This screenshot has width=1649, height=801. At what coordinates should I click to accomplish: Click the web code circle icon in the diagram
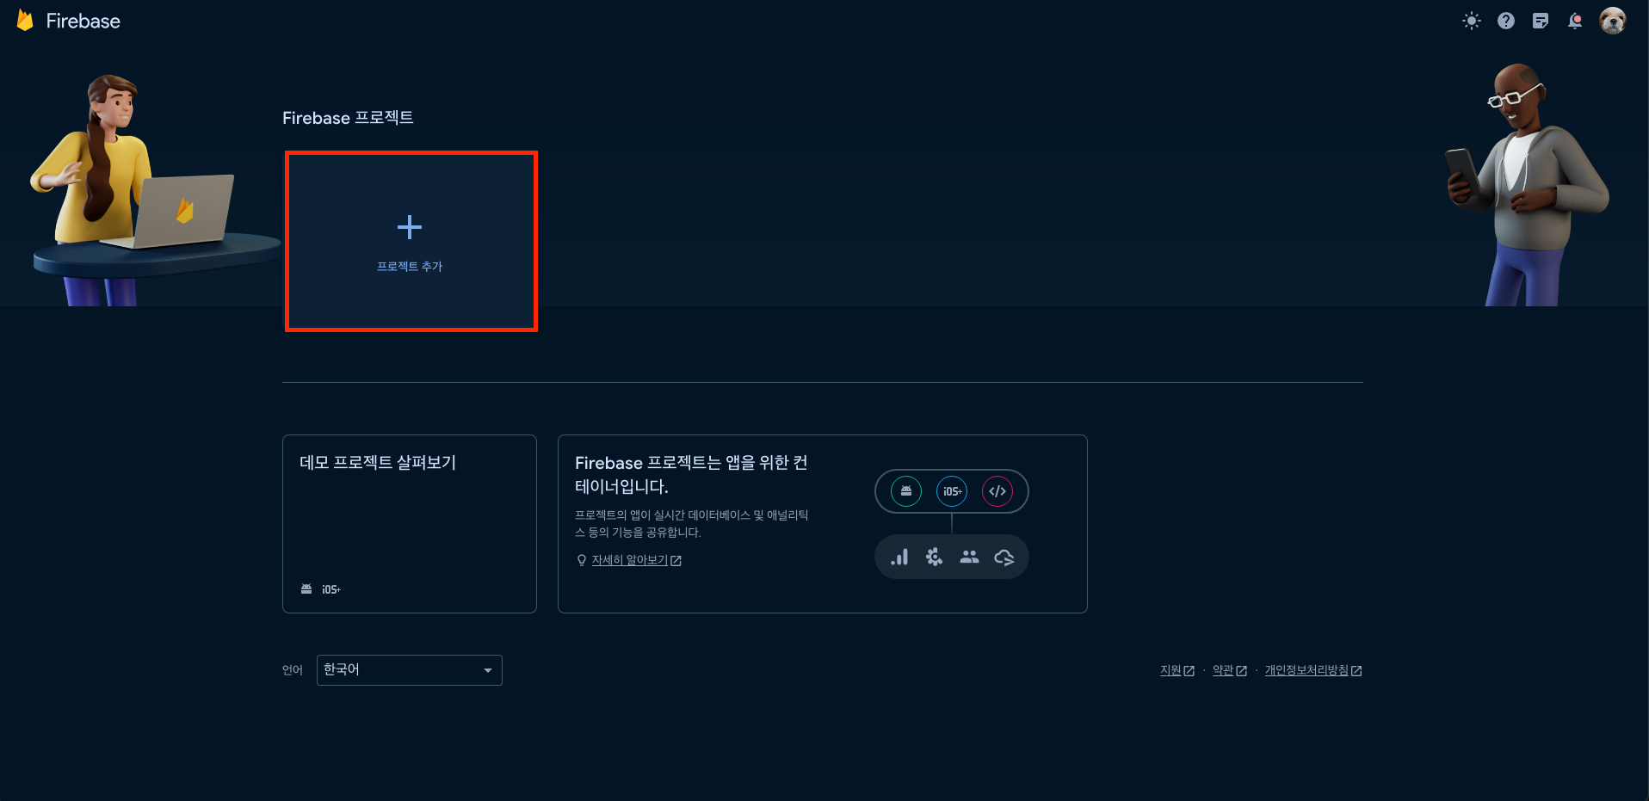pyautogui.click(x=997, y=491)
